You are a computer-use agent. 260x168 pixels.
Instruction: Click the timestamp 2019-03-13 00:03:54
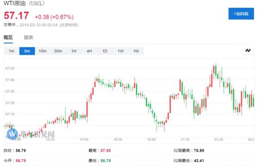[x=39, y=25]
